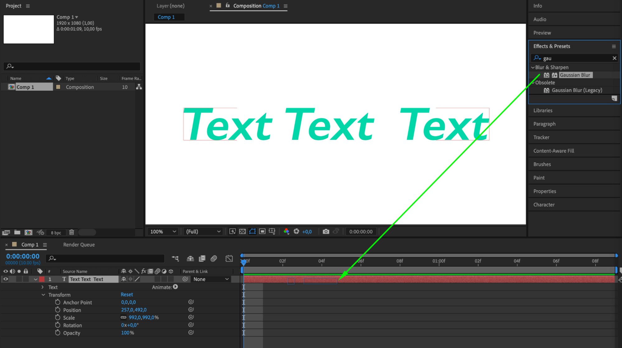Create new animation preset in Effects panel

tap(614, 98)
